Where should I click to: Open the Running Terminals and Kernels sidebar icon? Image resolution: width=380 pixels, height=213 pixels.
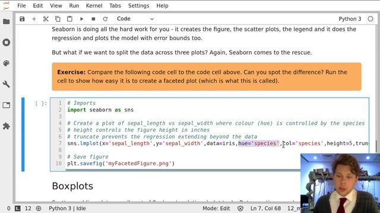(7, 42)
